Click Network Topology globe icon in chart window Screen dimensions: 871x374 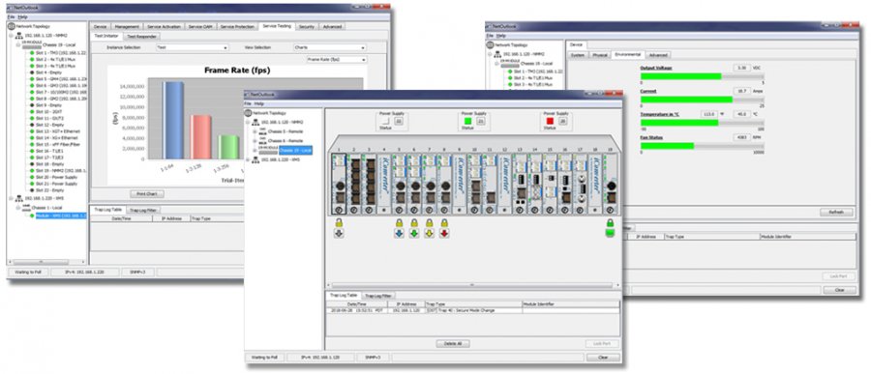tap(12, 25)
